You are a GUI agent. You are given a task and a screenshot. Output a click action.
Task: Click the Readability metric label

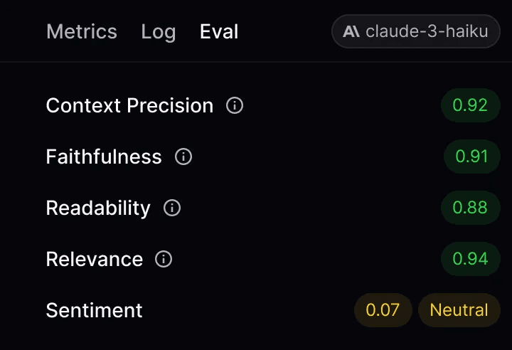98,208
